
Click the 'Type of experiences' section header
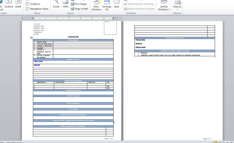(x=73, y=103)
